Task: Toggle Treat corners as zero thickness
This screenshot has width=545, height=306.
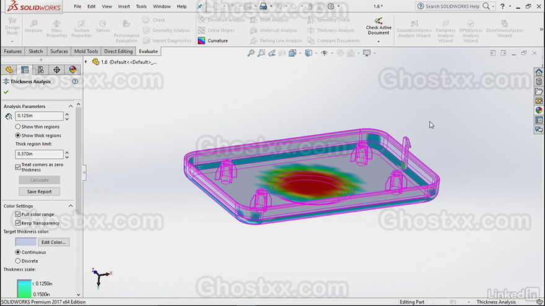Action: 18,168
